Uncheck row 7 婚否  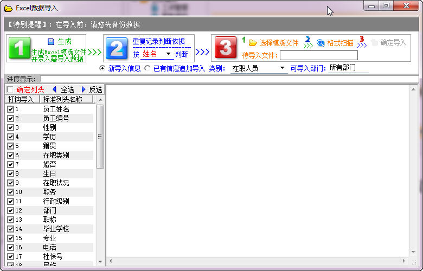(x=10, y=164)
